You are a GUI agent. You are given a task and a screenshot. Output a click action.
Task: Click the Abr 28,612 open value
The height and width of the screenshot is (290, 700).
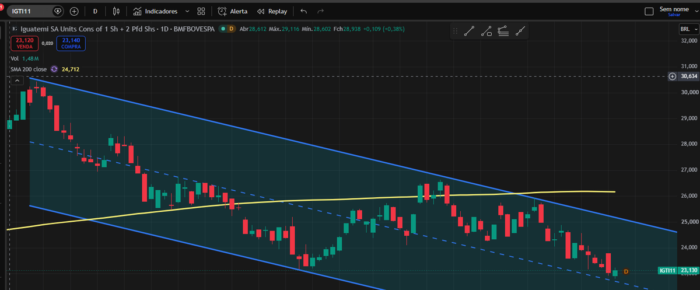pos(253,29)
